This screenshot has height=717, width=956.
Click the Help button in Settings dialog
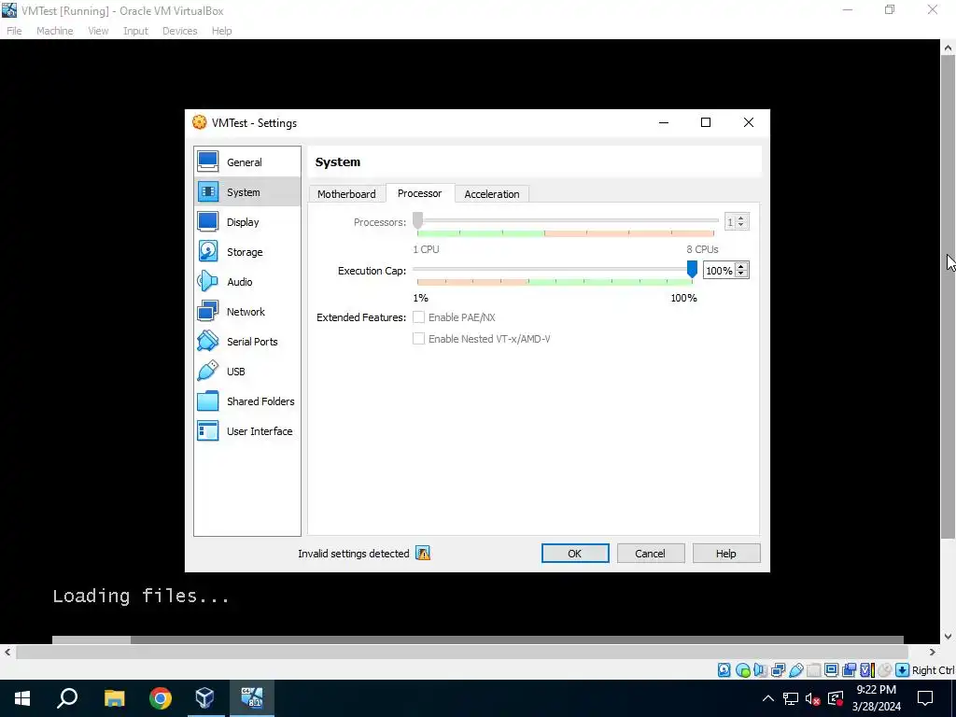725,553
